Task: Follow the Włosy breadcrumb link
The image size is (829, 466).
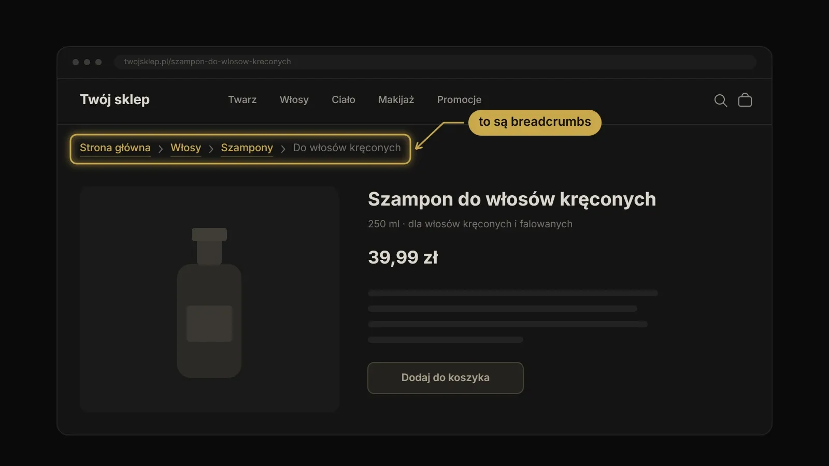Action: [185, 148]
